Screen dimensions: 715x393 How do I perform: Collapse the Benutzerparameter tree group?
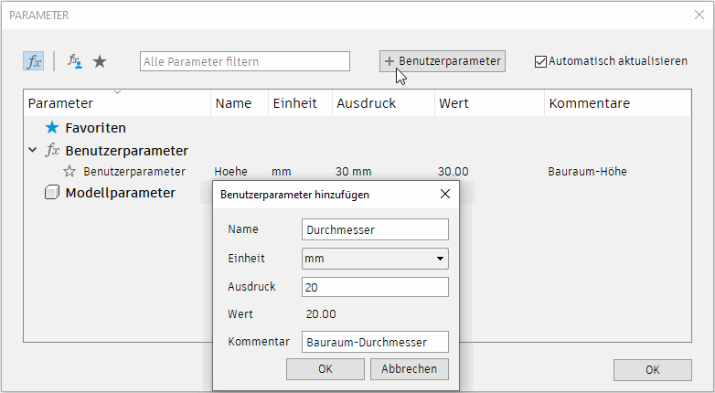[x=33, y=151]
